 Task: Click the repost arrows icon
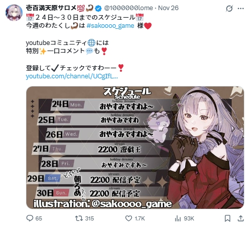pos(79,218)
